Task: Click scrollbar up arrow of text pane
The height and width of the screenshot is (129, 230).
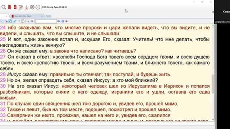Action: pos(213,26)
